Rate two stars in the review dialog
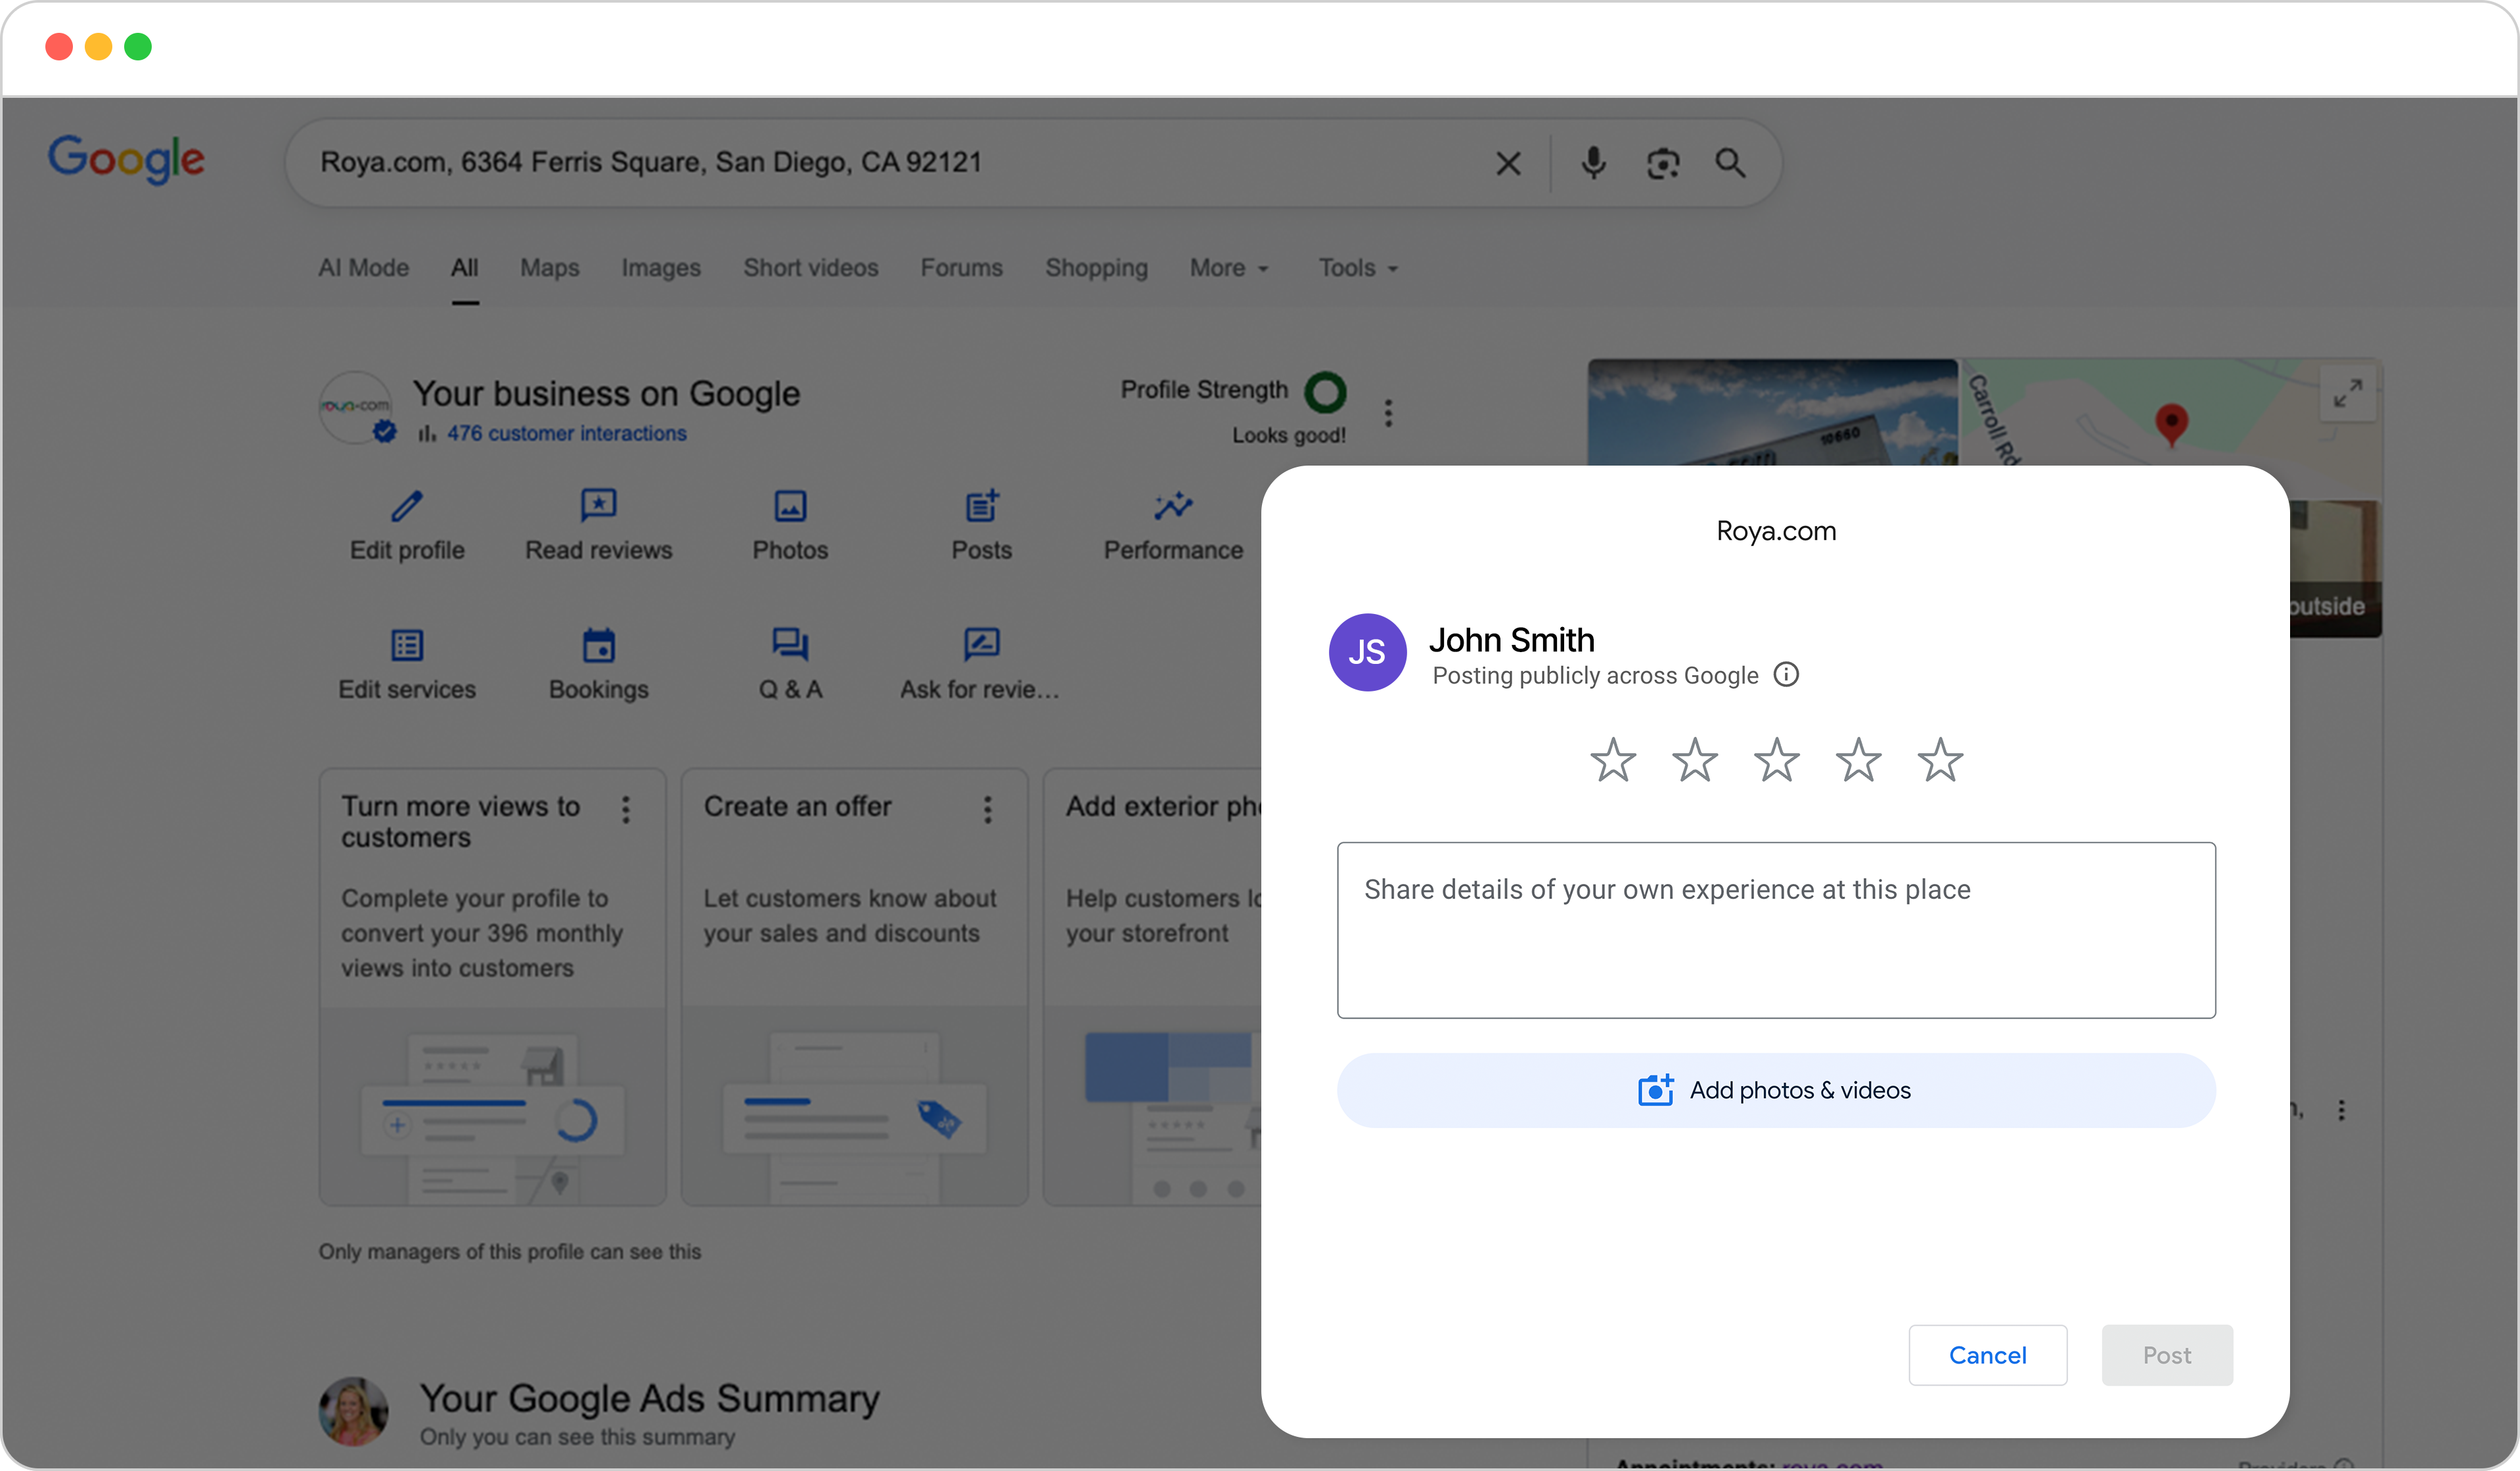Viewport: 2520px width, 1471px height. pyautogui.click(x=1695, y=760)
